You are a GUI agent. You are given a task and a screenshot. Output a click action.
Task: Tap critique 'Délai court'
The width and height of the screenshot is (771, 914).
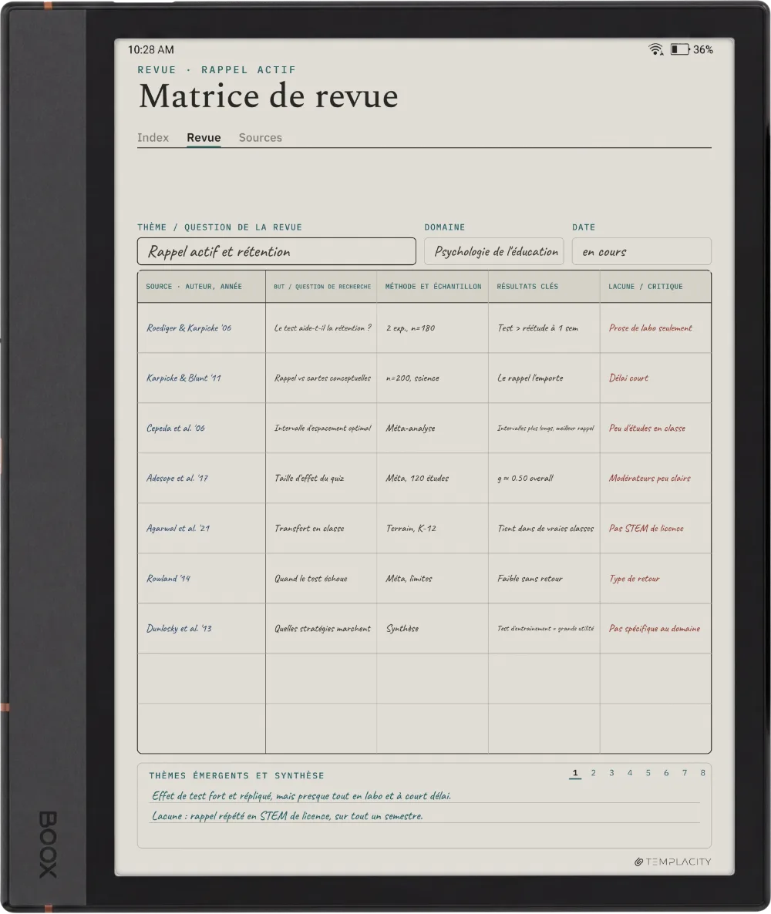[655, 378]
